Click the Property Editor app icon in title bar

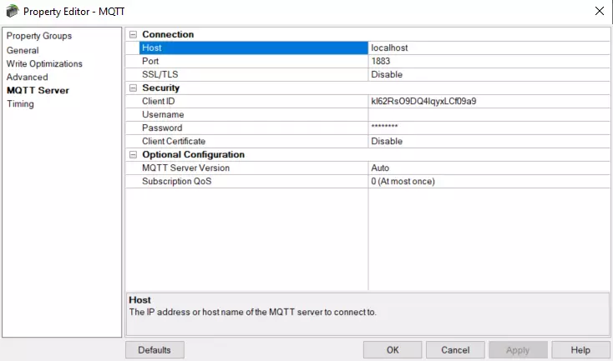pyautogui.click(x=13, y=11)
